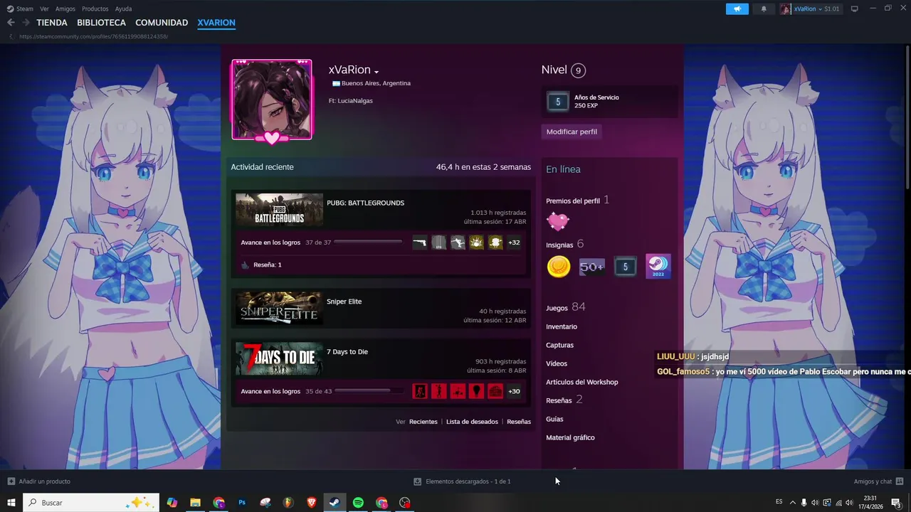
Task: Expand the xVaRion profile name dropdown
Action: (376, 72)
